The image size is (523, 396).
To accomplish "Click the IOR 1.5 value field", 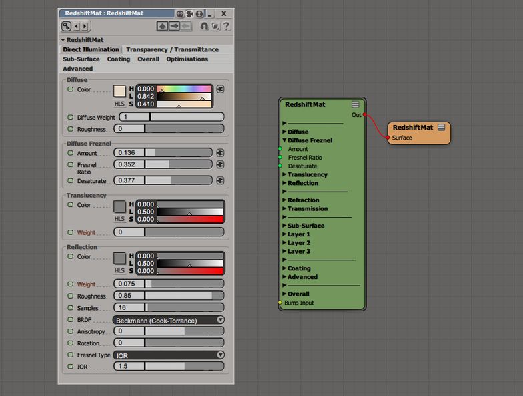I will [x=129, y=366].
